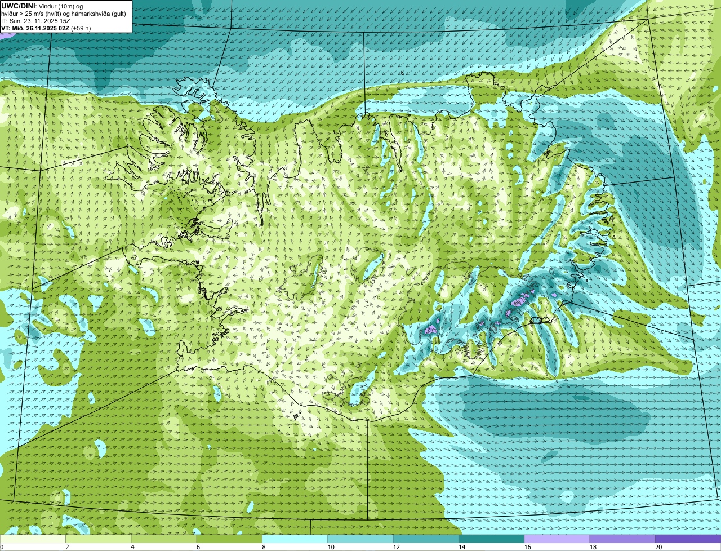
Task: Select the 10–12 turquoise legend segment
Action: pos(360,539)
